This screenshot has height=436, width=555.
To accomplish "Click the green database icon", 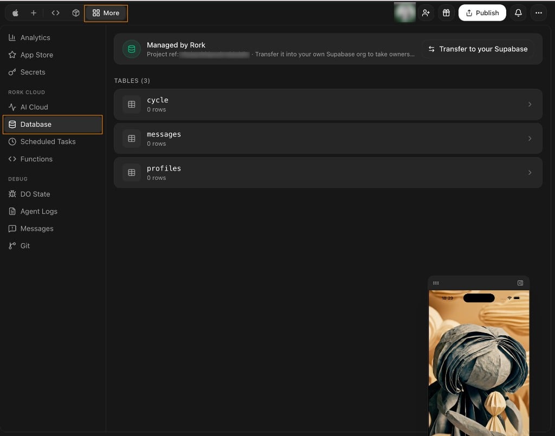I will click(x=131, y=49).
